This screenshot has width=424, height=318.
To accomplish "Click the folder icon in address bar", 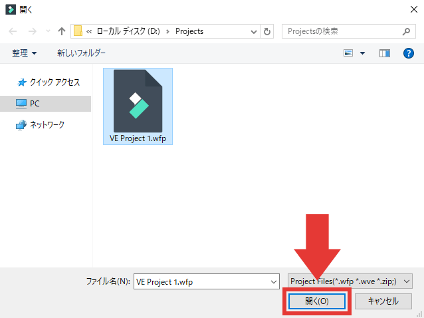I will click(78, 31).
